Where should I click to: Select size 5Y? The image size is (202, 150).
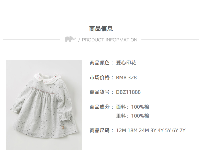click(168, 130)
